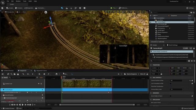Switch to World Settings tab
Viewport: 196px width, 110px height.
coord(172,45)
